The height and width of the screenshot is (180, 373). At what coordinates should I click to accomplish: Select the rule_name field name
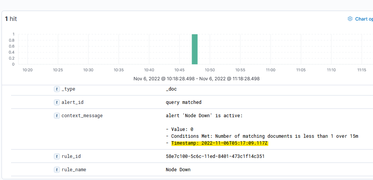(x=74, y=170)
